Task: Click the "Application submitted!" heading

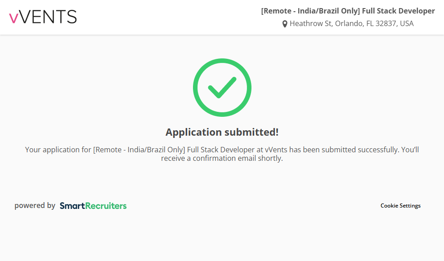Action: point(222,132)
